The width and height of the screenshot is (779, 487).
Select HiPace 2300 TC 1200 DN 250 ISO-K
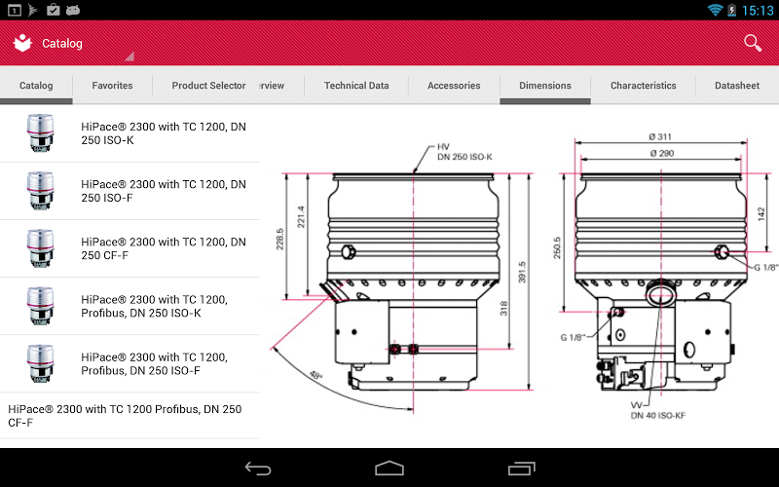click(x=130, y=133)
